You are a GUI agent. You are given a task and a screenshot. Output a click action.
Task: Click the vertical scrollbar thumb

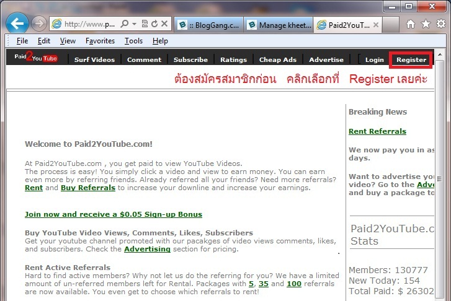click(x=439, y=179)
